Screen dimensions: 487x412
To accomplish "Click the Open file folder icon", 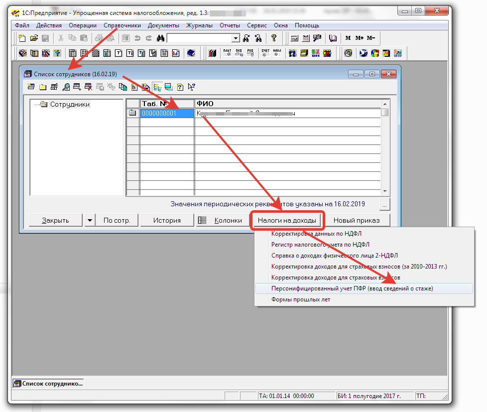I will point(34,38).
